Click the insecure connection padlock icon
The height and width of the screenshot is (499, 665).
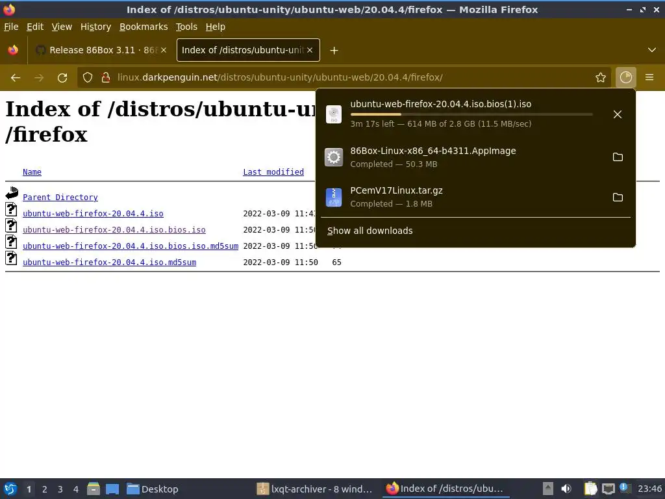[106, 78]
